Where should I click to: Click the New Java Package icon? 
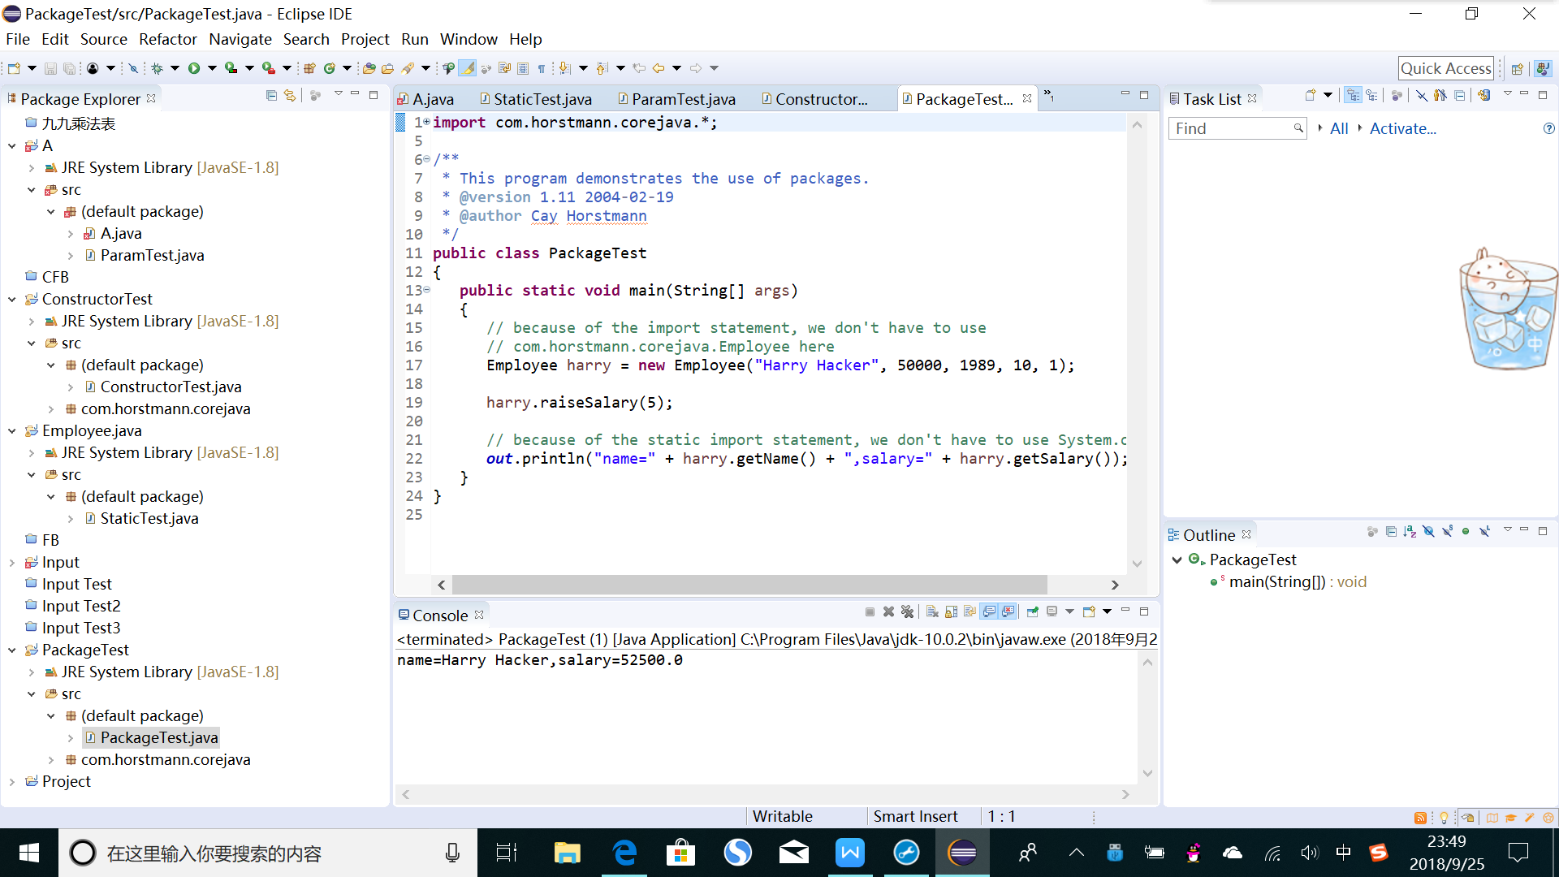click(x=309, y=68)
